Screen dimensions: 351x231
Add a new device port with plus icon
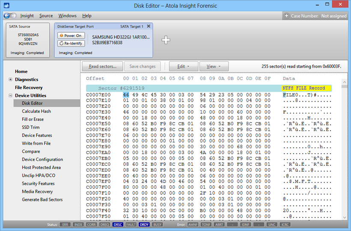pyautogui.click(x=166, y=40)
